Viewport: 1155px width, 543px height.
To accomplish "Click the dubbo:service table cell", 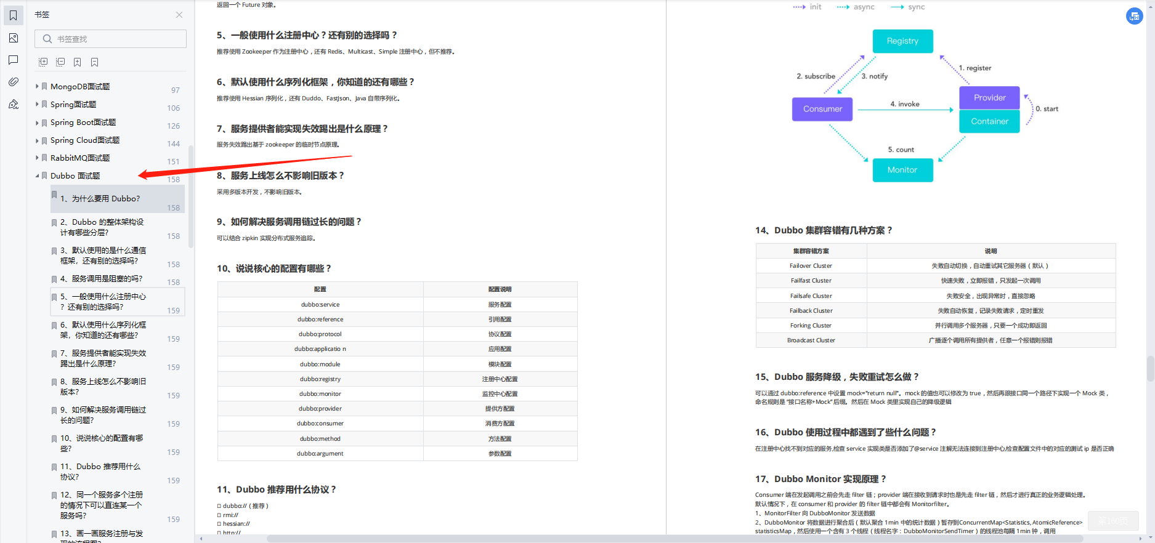I will tap(320, 305).
